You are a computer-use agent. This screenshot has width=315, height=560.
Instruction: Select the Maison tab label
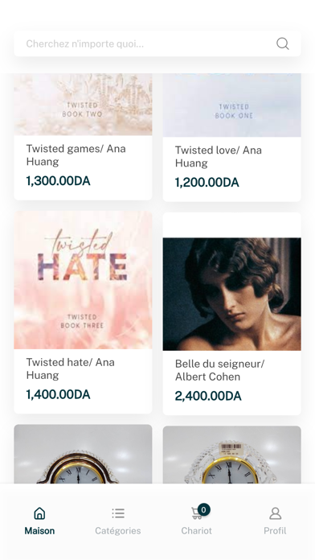tap(39, 531)
